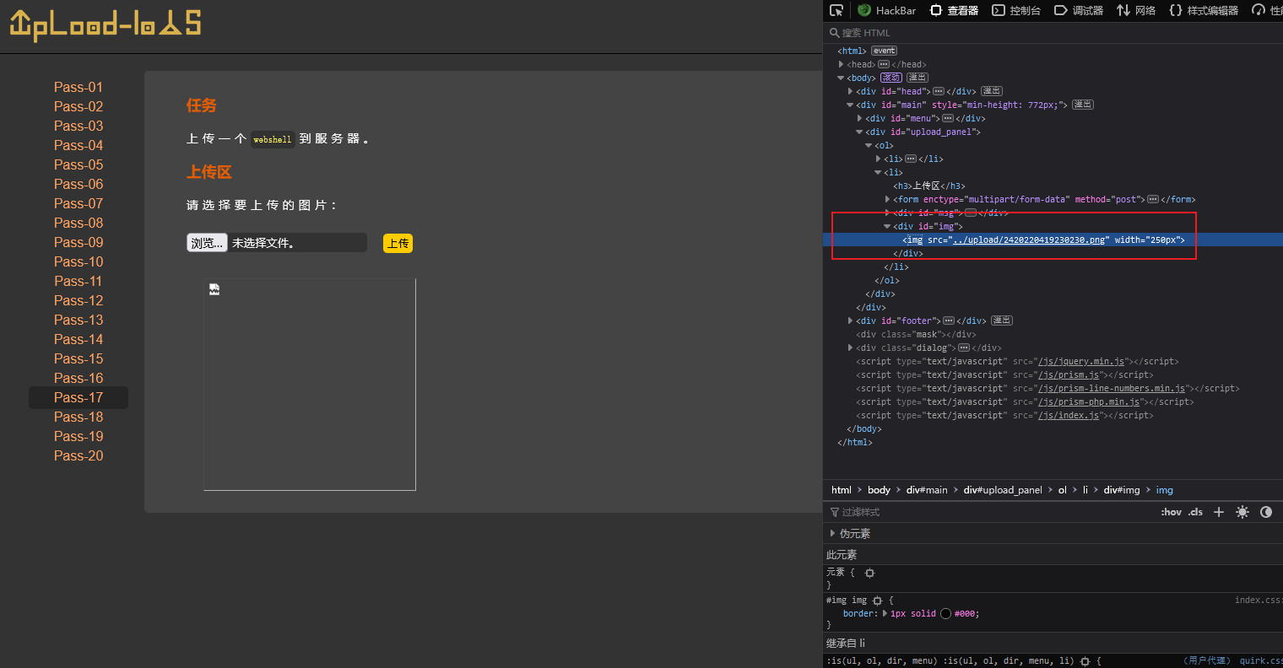Expand ellipsis inside the form element

1153,199
